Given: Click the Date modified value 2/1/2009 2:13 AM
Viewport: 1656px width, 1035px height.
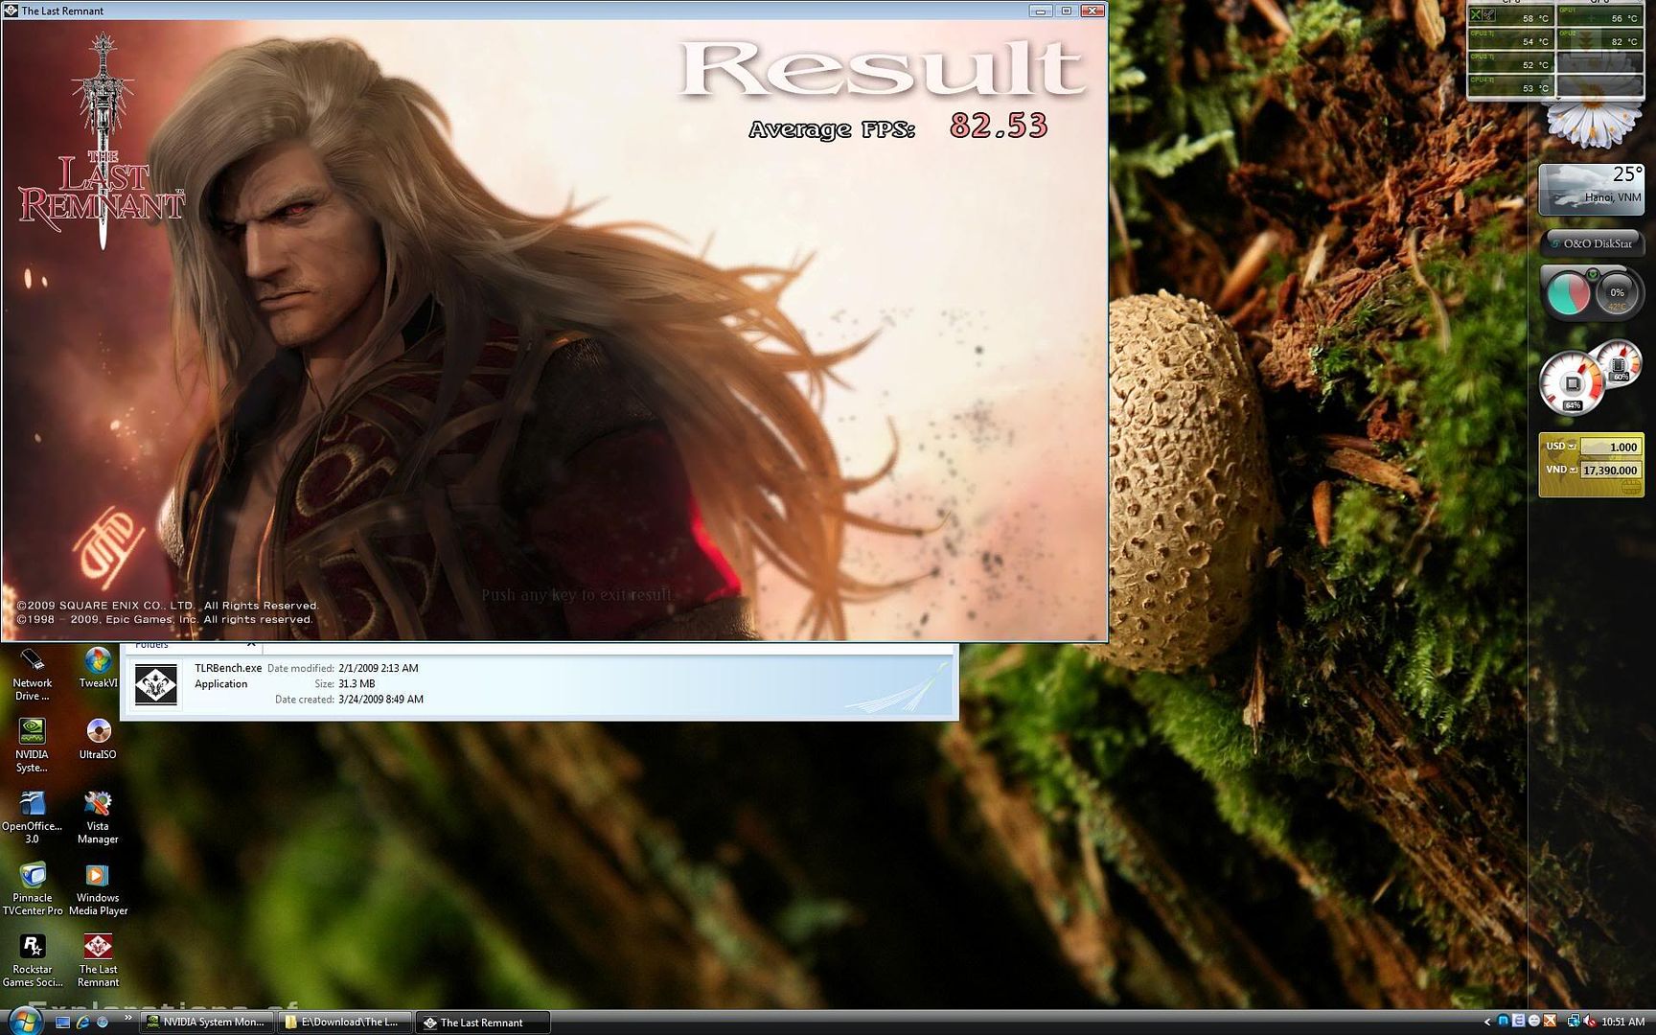Looking at the screenshot, I should pyautogui.click(x=379, y=668).
